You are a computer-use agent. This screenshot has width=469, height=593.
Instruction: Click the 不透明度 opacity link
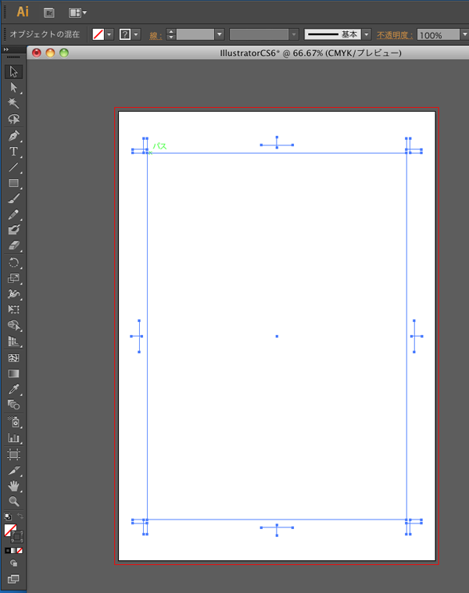click(x=395, y=35)
